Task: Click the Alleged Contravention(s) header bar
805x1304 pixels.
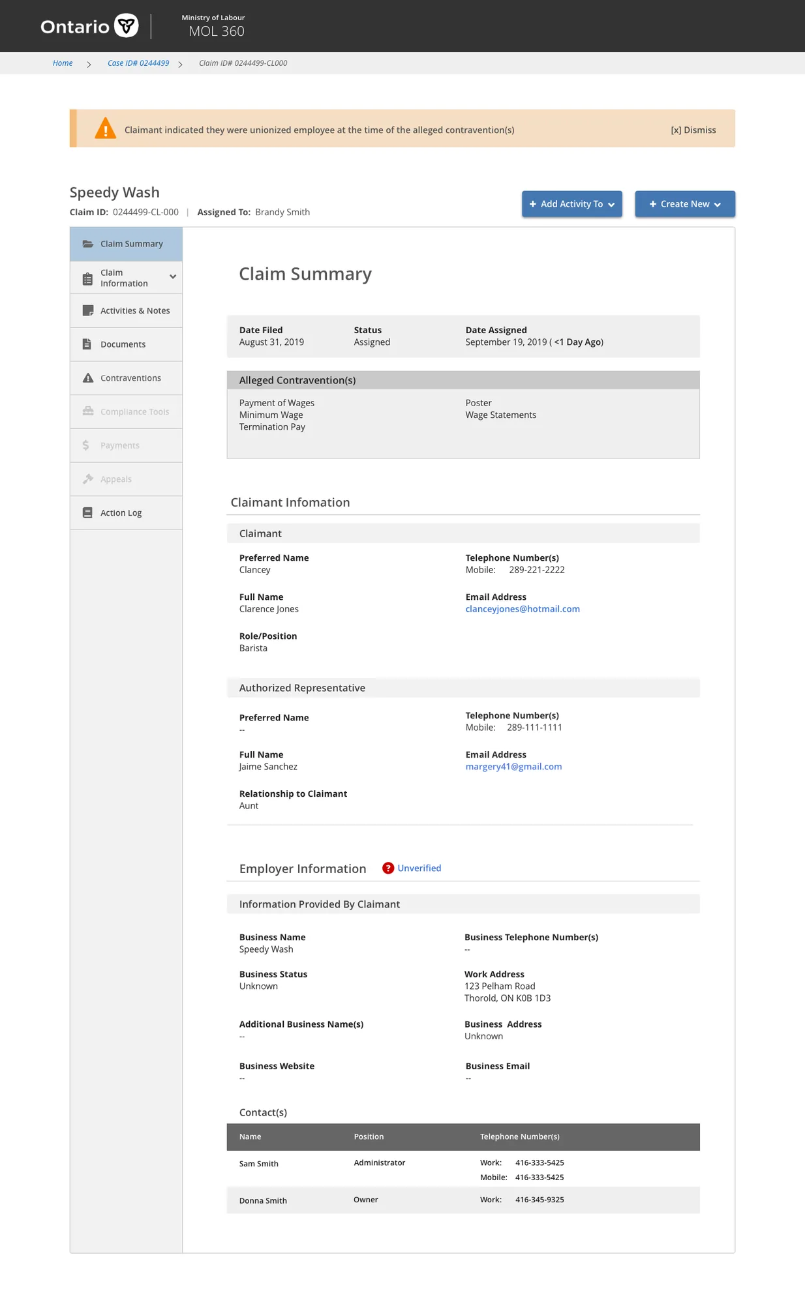Action: (x=463, y=380)
